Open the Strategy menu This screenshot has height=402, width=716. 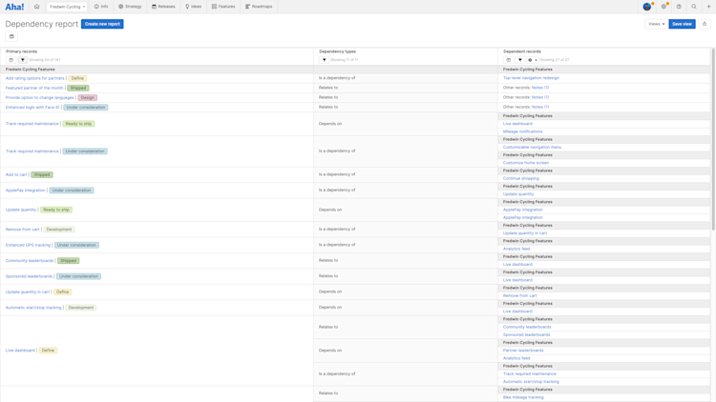[130, 7]
